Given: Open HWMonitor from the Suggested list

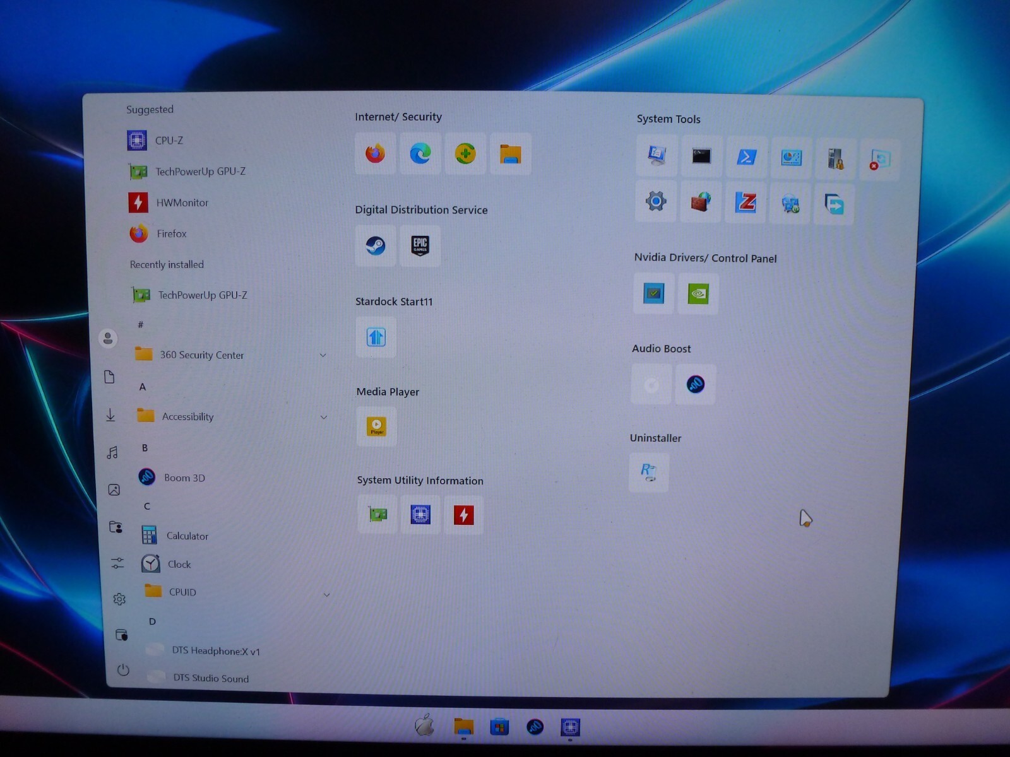Looking at the screenshot, I should [x=169, y=202].
